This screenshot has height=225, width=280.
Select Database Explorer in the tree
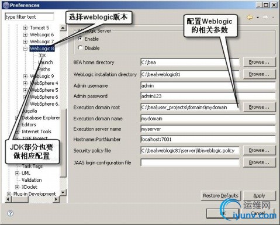pyautogui.click(x=40, y=118)
